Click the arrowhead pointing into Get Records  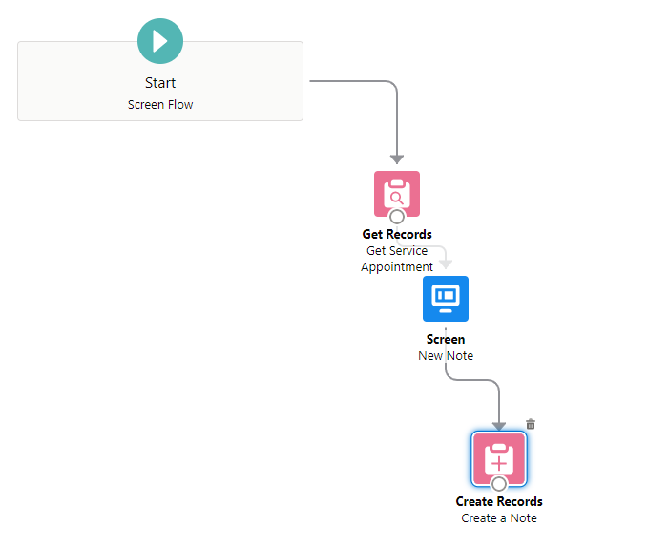397,158
